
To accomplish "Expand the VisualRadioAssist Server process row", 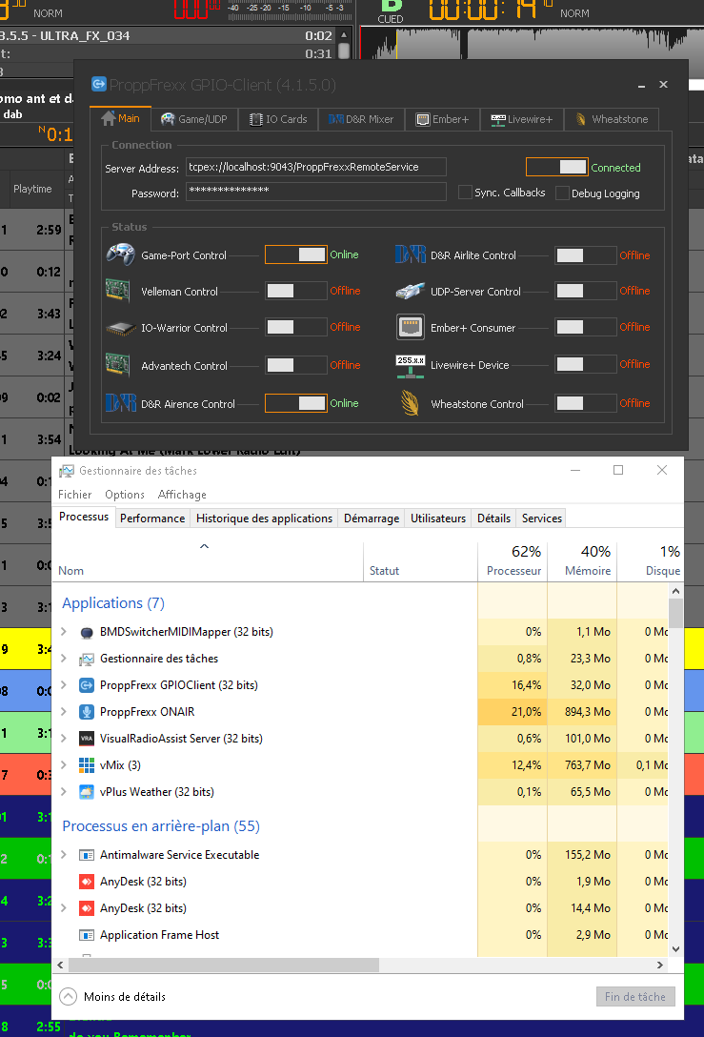I will (x=64, y=738).
